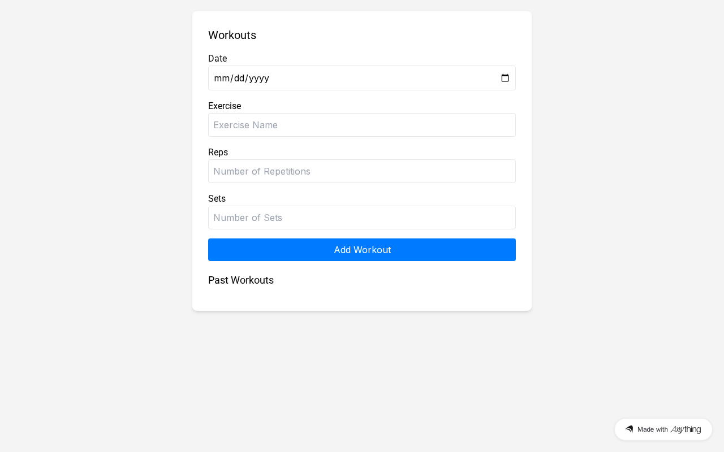Click the Reps field label

click(x=218, y=152)
